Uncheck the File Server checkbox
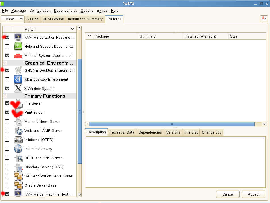Viewport: 270px width, 203px height. tap(7, 103)
